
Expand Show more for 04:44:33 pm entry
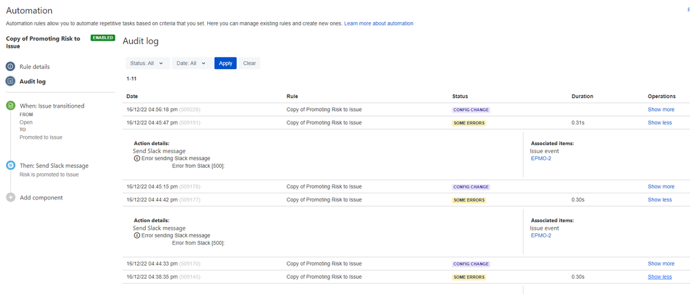661,264
